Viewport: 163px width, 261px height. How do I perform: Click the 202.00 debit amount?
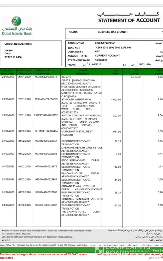(x=117, y=116)
